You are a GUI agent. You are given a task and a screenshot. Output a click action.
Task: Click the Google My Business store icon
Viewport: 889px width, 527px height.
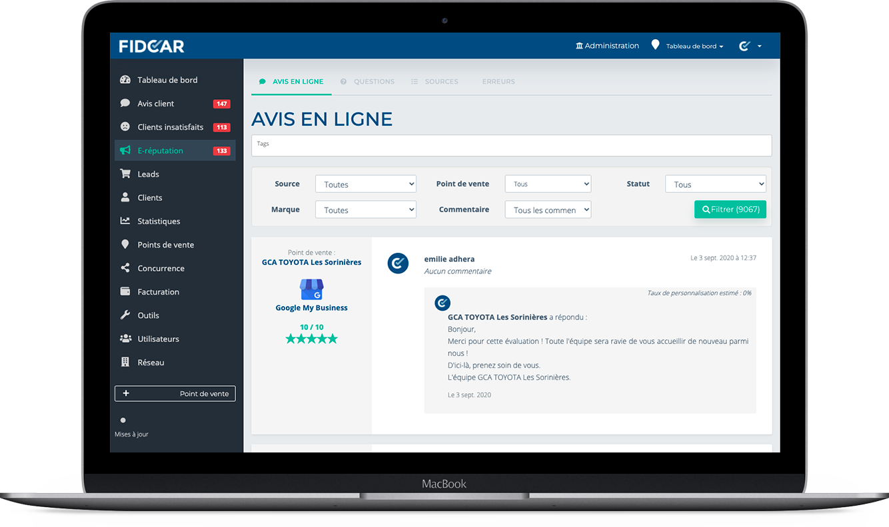(x=311, y=289)
